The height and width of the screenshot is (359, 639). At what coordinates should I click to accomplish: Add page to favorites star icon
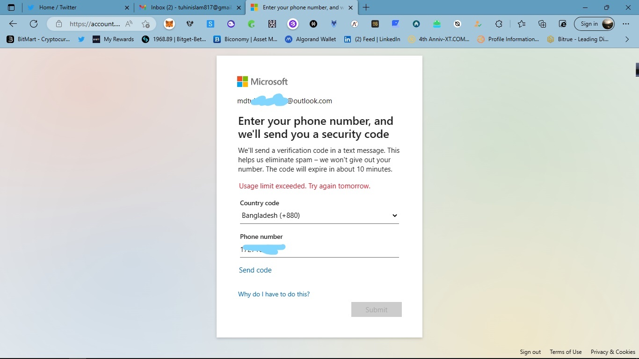coord(146,24)
